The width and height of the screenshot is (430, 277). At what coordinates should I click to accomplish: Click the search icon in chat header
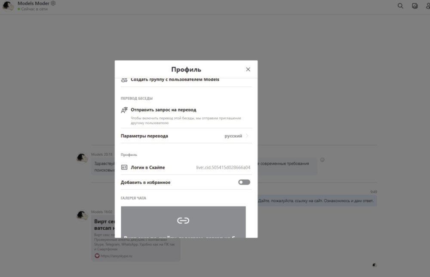point(400,6)
